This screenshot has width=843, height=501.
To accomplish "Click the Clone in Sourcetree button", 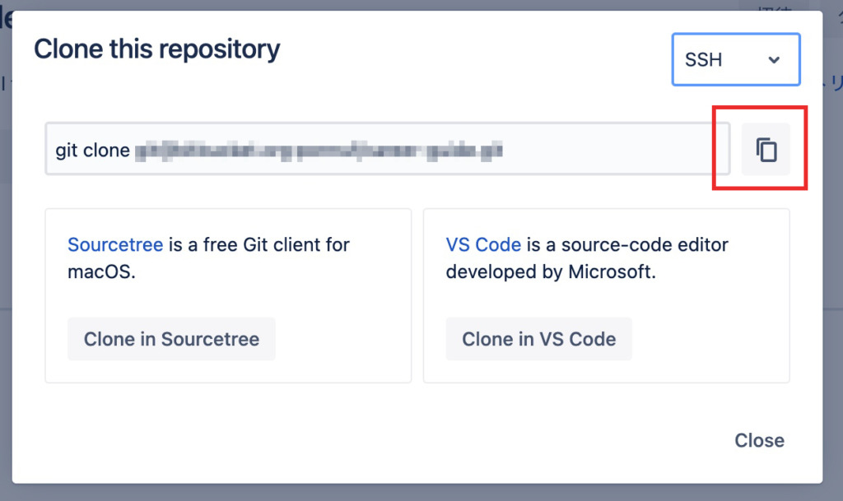I will tap(171, 339).
